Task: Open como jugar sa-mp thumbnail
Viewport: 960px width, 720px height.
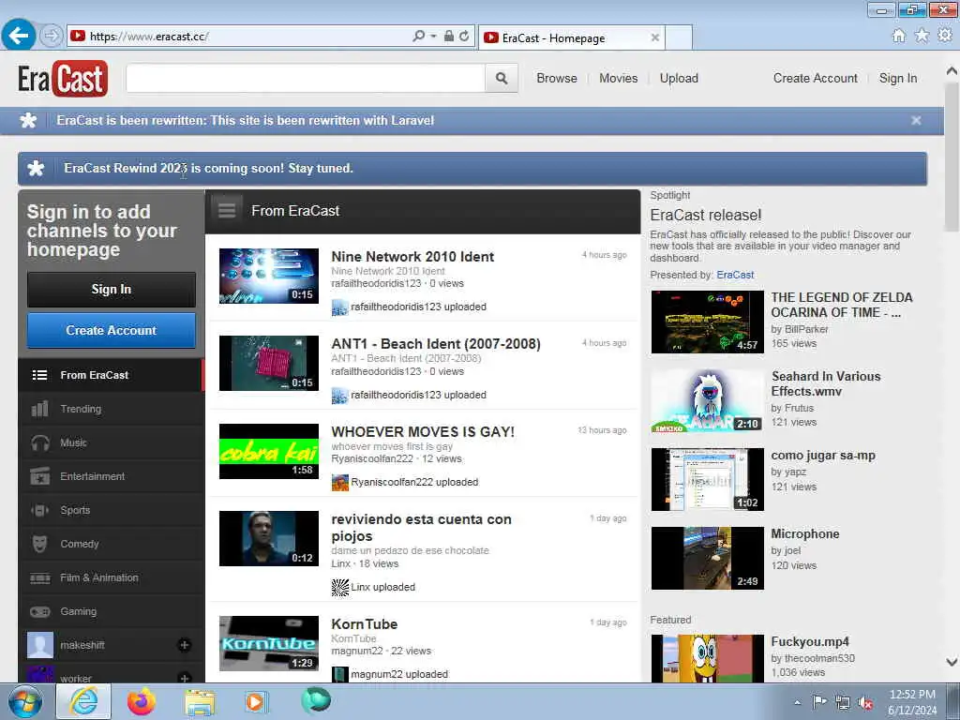Action: [707, 479]
